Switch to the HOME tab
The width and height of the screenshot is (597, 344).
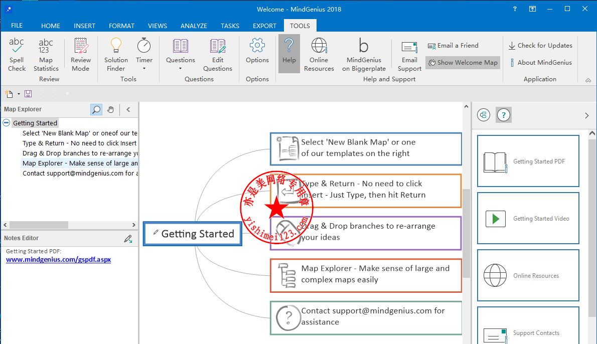51,26
